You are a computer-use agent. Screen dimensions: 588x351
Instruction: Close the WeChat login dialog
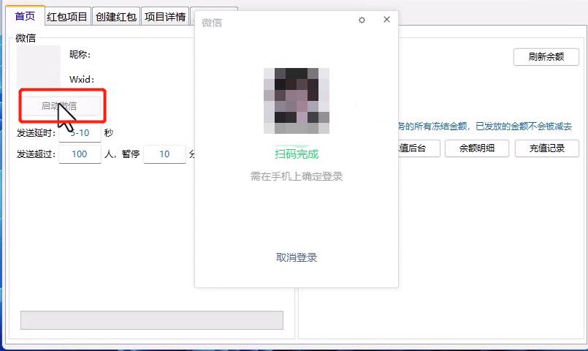386,20
